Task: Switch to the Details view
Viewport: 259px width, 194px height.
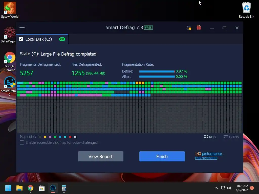Action: [x=231, y=137]
